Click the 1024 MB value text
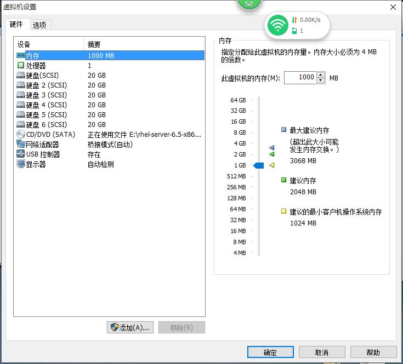This screenshot has height=364, width=403. tap(303, 223)
